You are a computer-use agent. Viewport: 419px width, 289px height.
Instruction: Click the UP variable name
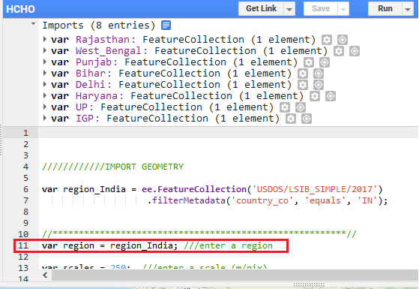tap(82, 107)
